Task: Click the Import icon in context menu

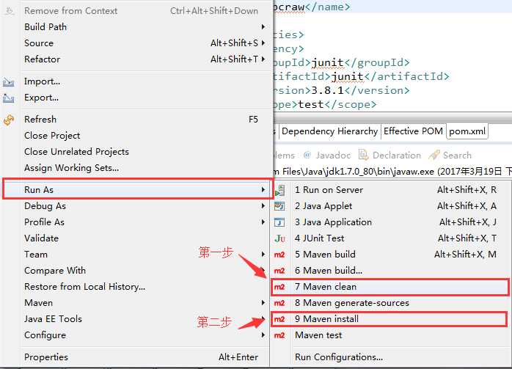Action: pos(9,81)
